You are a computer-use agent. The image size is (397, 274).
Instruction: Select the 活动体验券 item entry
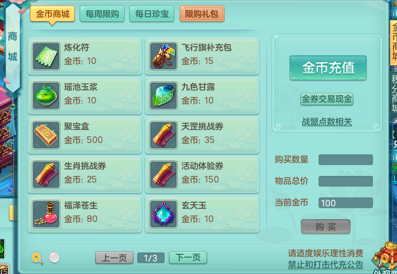pos(202,175)
